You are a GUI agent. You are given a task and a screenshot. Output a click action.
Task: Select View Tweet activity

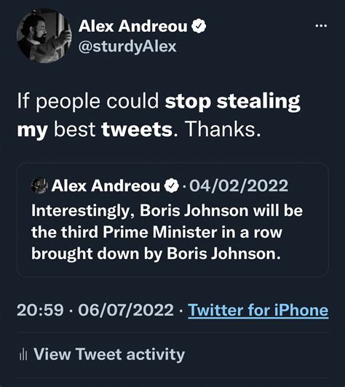(x=109, y=354)
